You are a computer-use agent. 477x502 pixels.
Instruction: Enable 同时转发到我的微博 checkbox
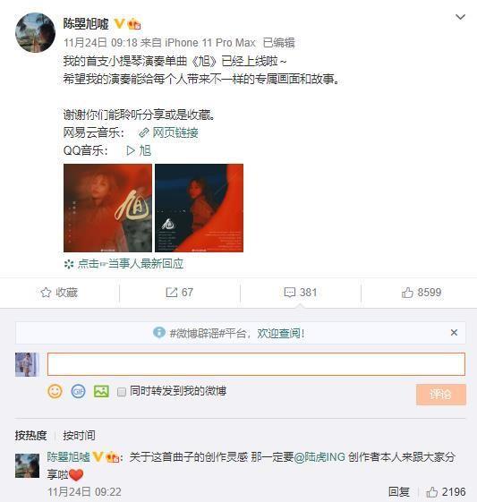(122, 392)
